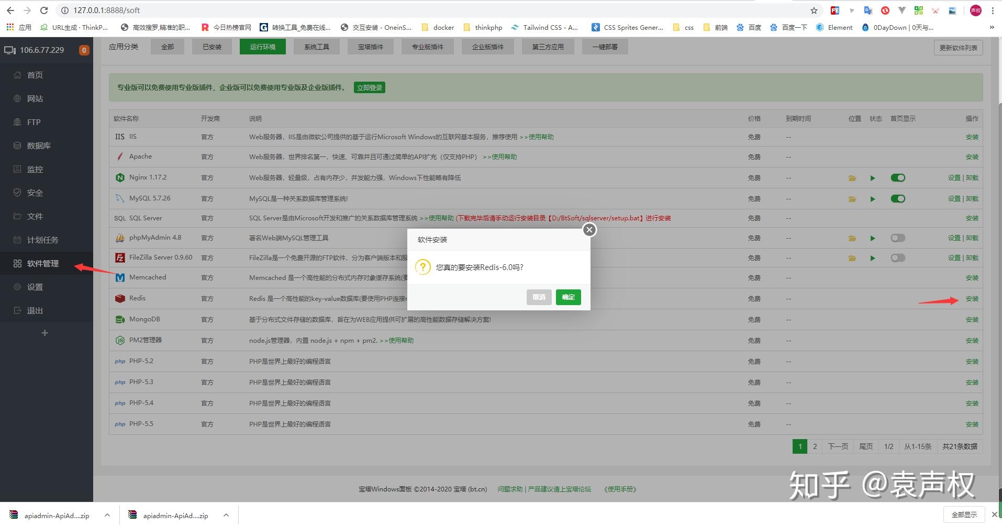
Task: Select the 第三方应用 category tab
Action: (x=548, y=47)
